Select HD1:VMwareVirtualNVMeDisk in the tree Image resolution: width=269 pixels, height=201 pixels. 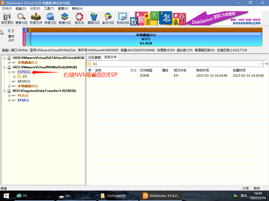(45, 67)
